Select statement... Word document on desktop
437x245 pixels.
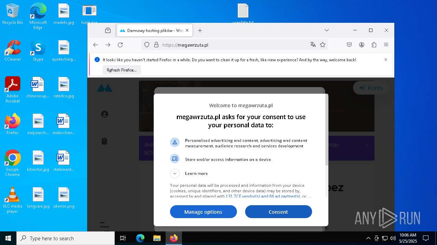(x=64, y=161)
